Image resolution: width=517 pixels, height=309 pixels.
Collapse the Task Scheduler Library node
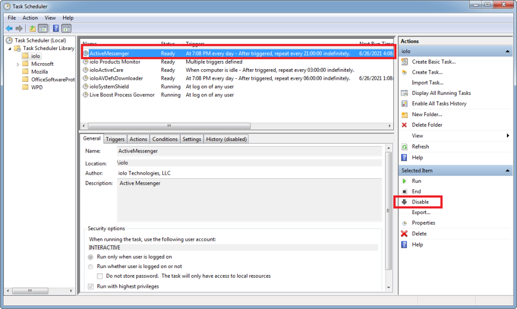tap(10, 49)
